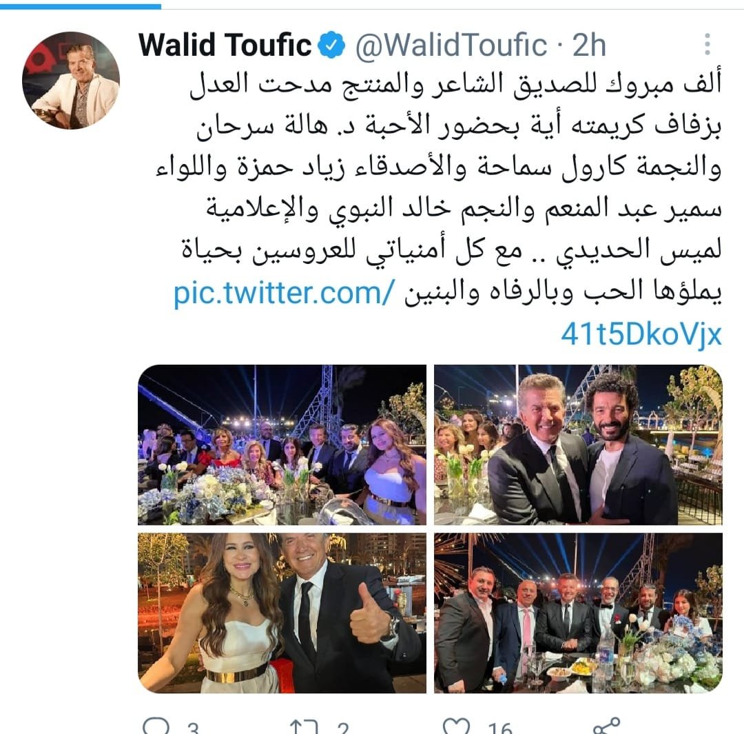
Task: Click the blue verified badge icon
Action: (x=331, y=45)
